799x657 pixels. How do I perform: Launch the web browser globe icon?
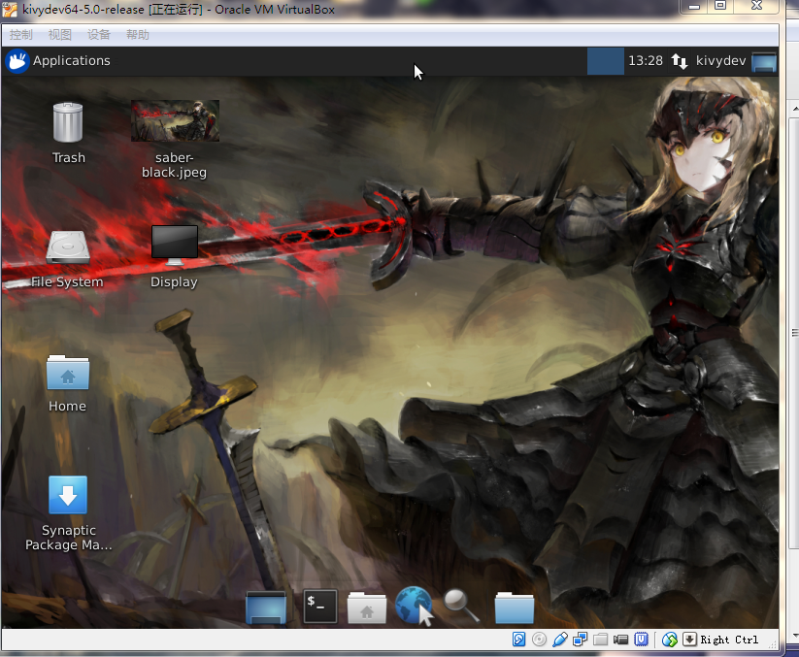(x=414, y=605)
